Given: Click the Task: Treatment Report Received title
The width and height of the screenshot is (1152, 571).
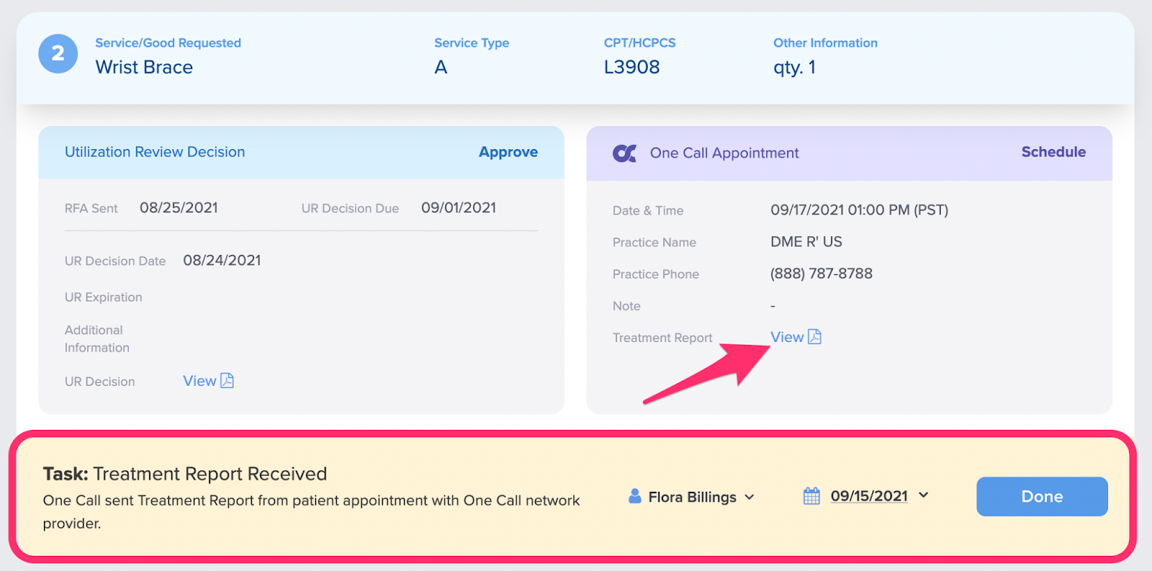Looking at the screenshot, I should point(185,474).
